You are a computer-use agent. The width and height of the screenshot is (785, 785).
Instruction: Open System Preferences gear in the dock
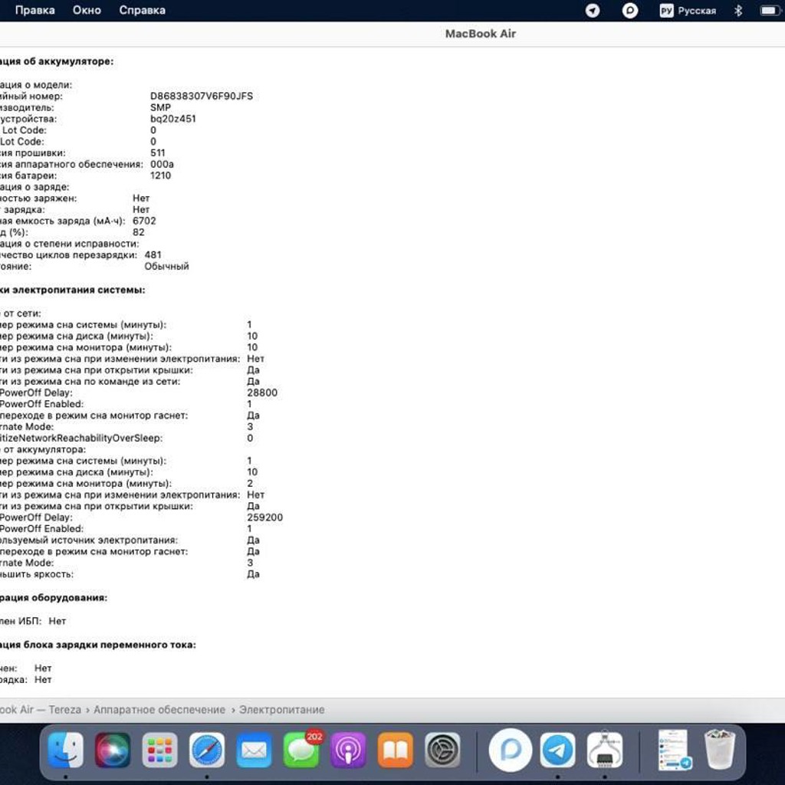coord(442,750)
